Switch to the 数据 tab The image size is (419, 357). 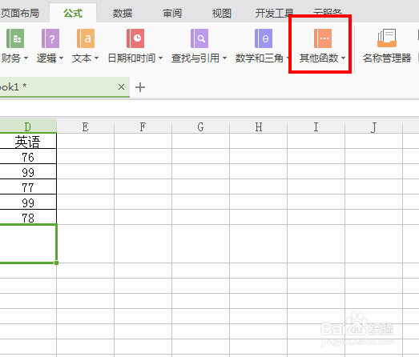tap(123, 13)
